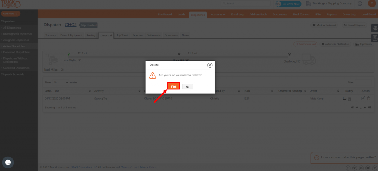Switch to the Documents tab of the dispatch
Viewport: 378px width, 171px height.
coord(171,35)
